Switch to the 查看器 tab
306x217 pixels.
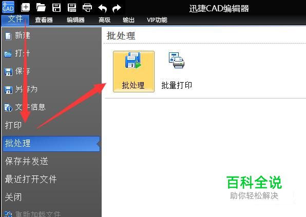(44, 20)
